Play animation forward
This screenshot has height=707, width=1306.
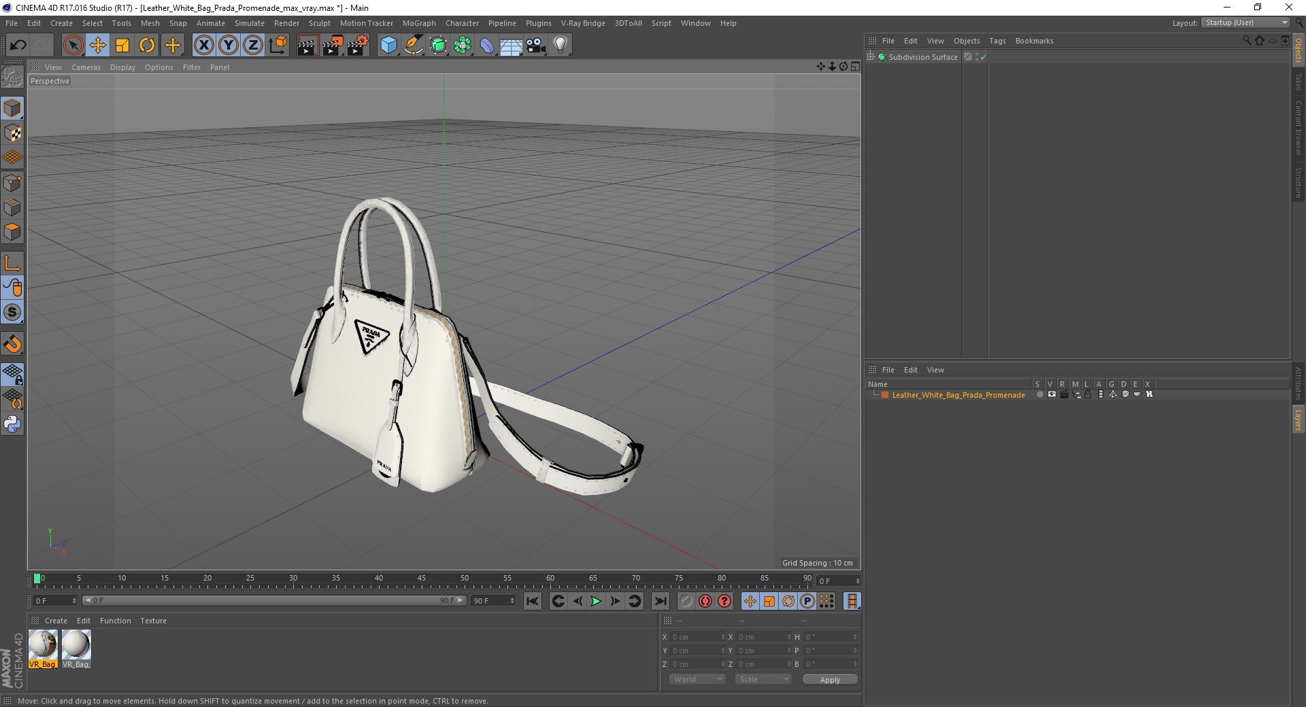pos(596,601)
